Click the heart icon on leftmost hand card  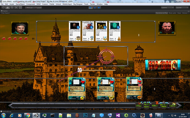[83, 82]
